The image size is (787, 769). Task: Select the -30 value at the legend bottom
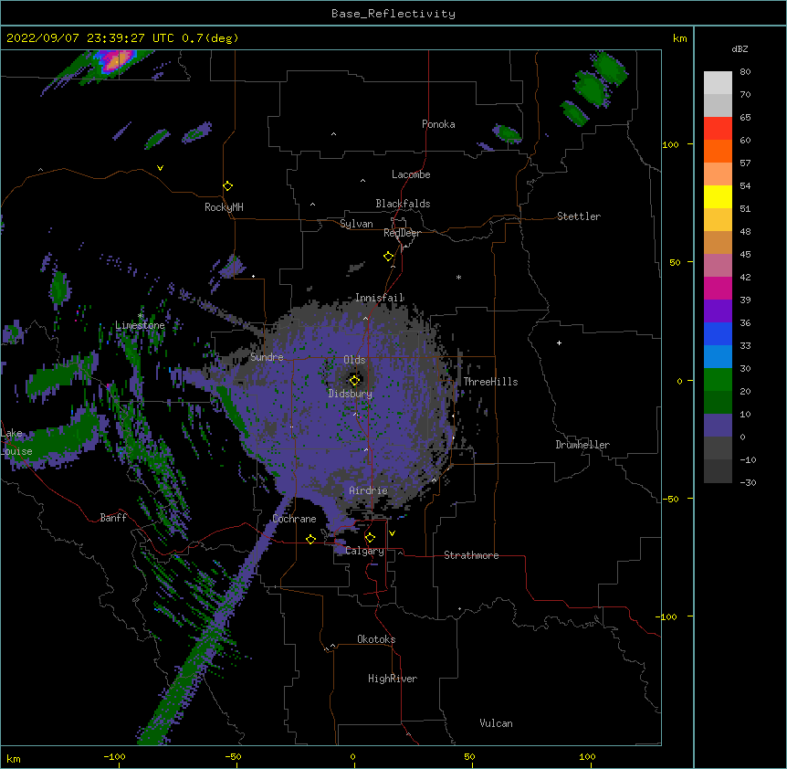[x=748, y=482]
